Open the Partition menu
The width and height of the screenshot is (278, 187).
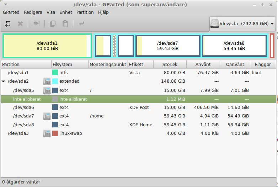pyautogui.click(x=85, y=12)
